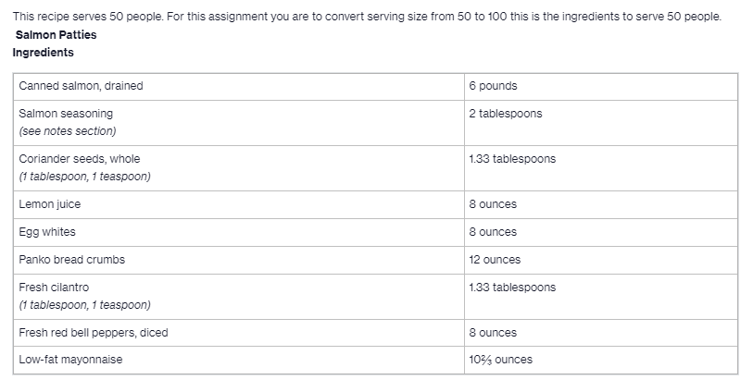Click the '10⅔ ounces' mayonnaise amount

[500, 360]
